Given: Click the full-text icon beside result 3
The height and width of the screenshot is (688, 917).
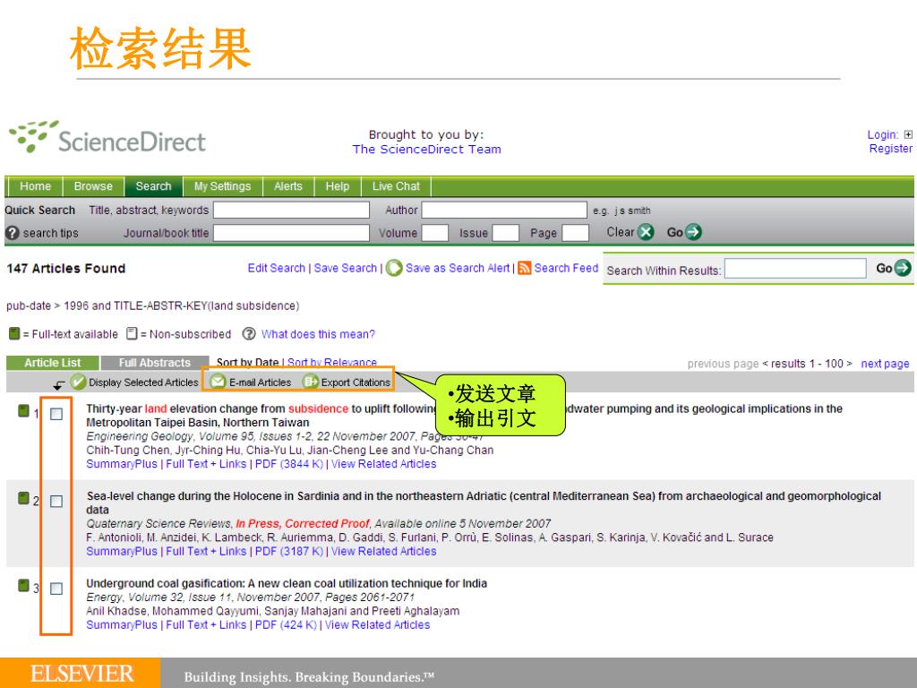Looking at the screenshot, I should tap(23, 586).
